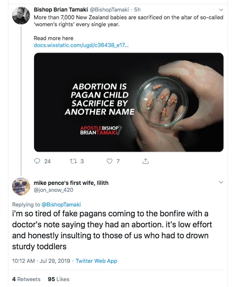Click the retweet arrows icon
This screenshot has height=287, width=233.
pos(73,161)
